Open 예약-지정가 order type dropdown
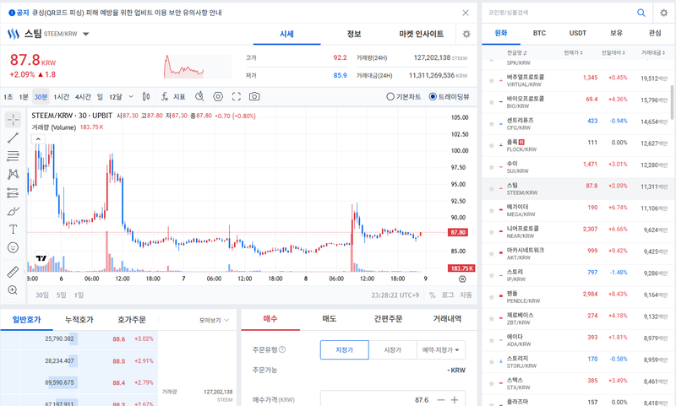The image size is (676, 406). click(440, 349)
